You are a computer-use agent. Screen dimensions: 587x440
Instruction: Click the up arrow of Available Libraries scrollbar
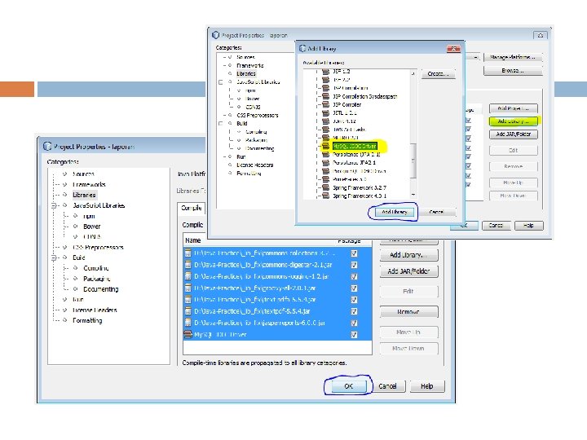[413, 73]
